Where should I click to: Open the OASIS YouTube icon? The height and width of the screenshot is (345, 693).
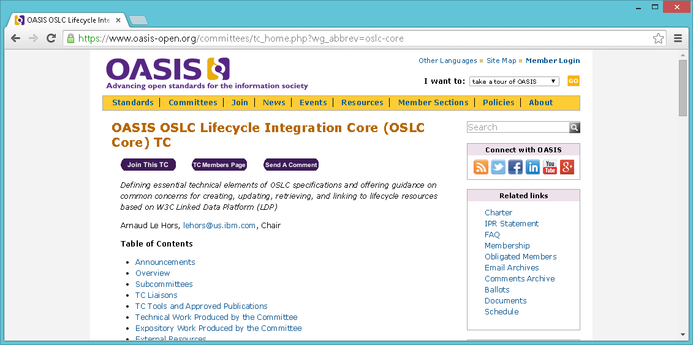coord(550,167)
